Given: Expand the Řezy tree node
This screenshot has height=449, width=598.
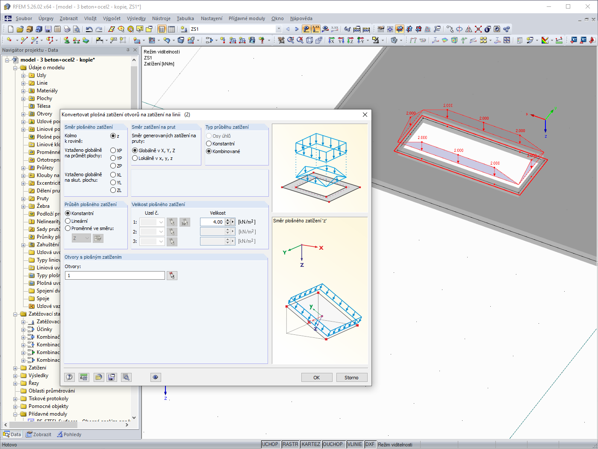Looking at the screenshot, I should pos(15,383).
